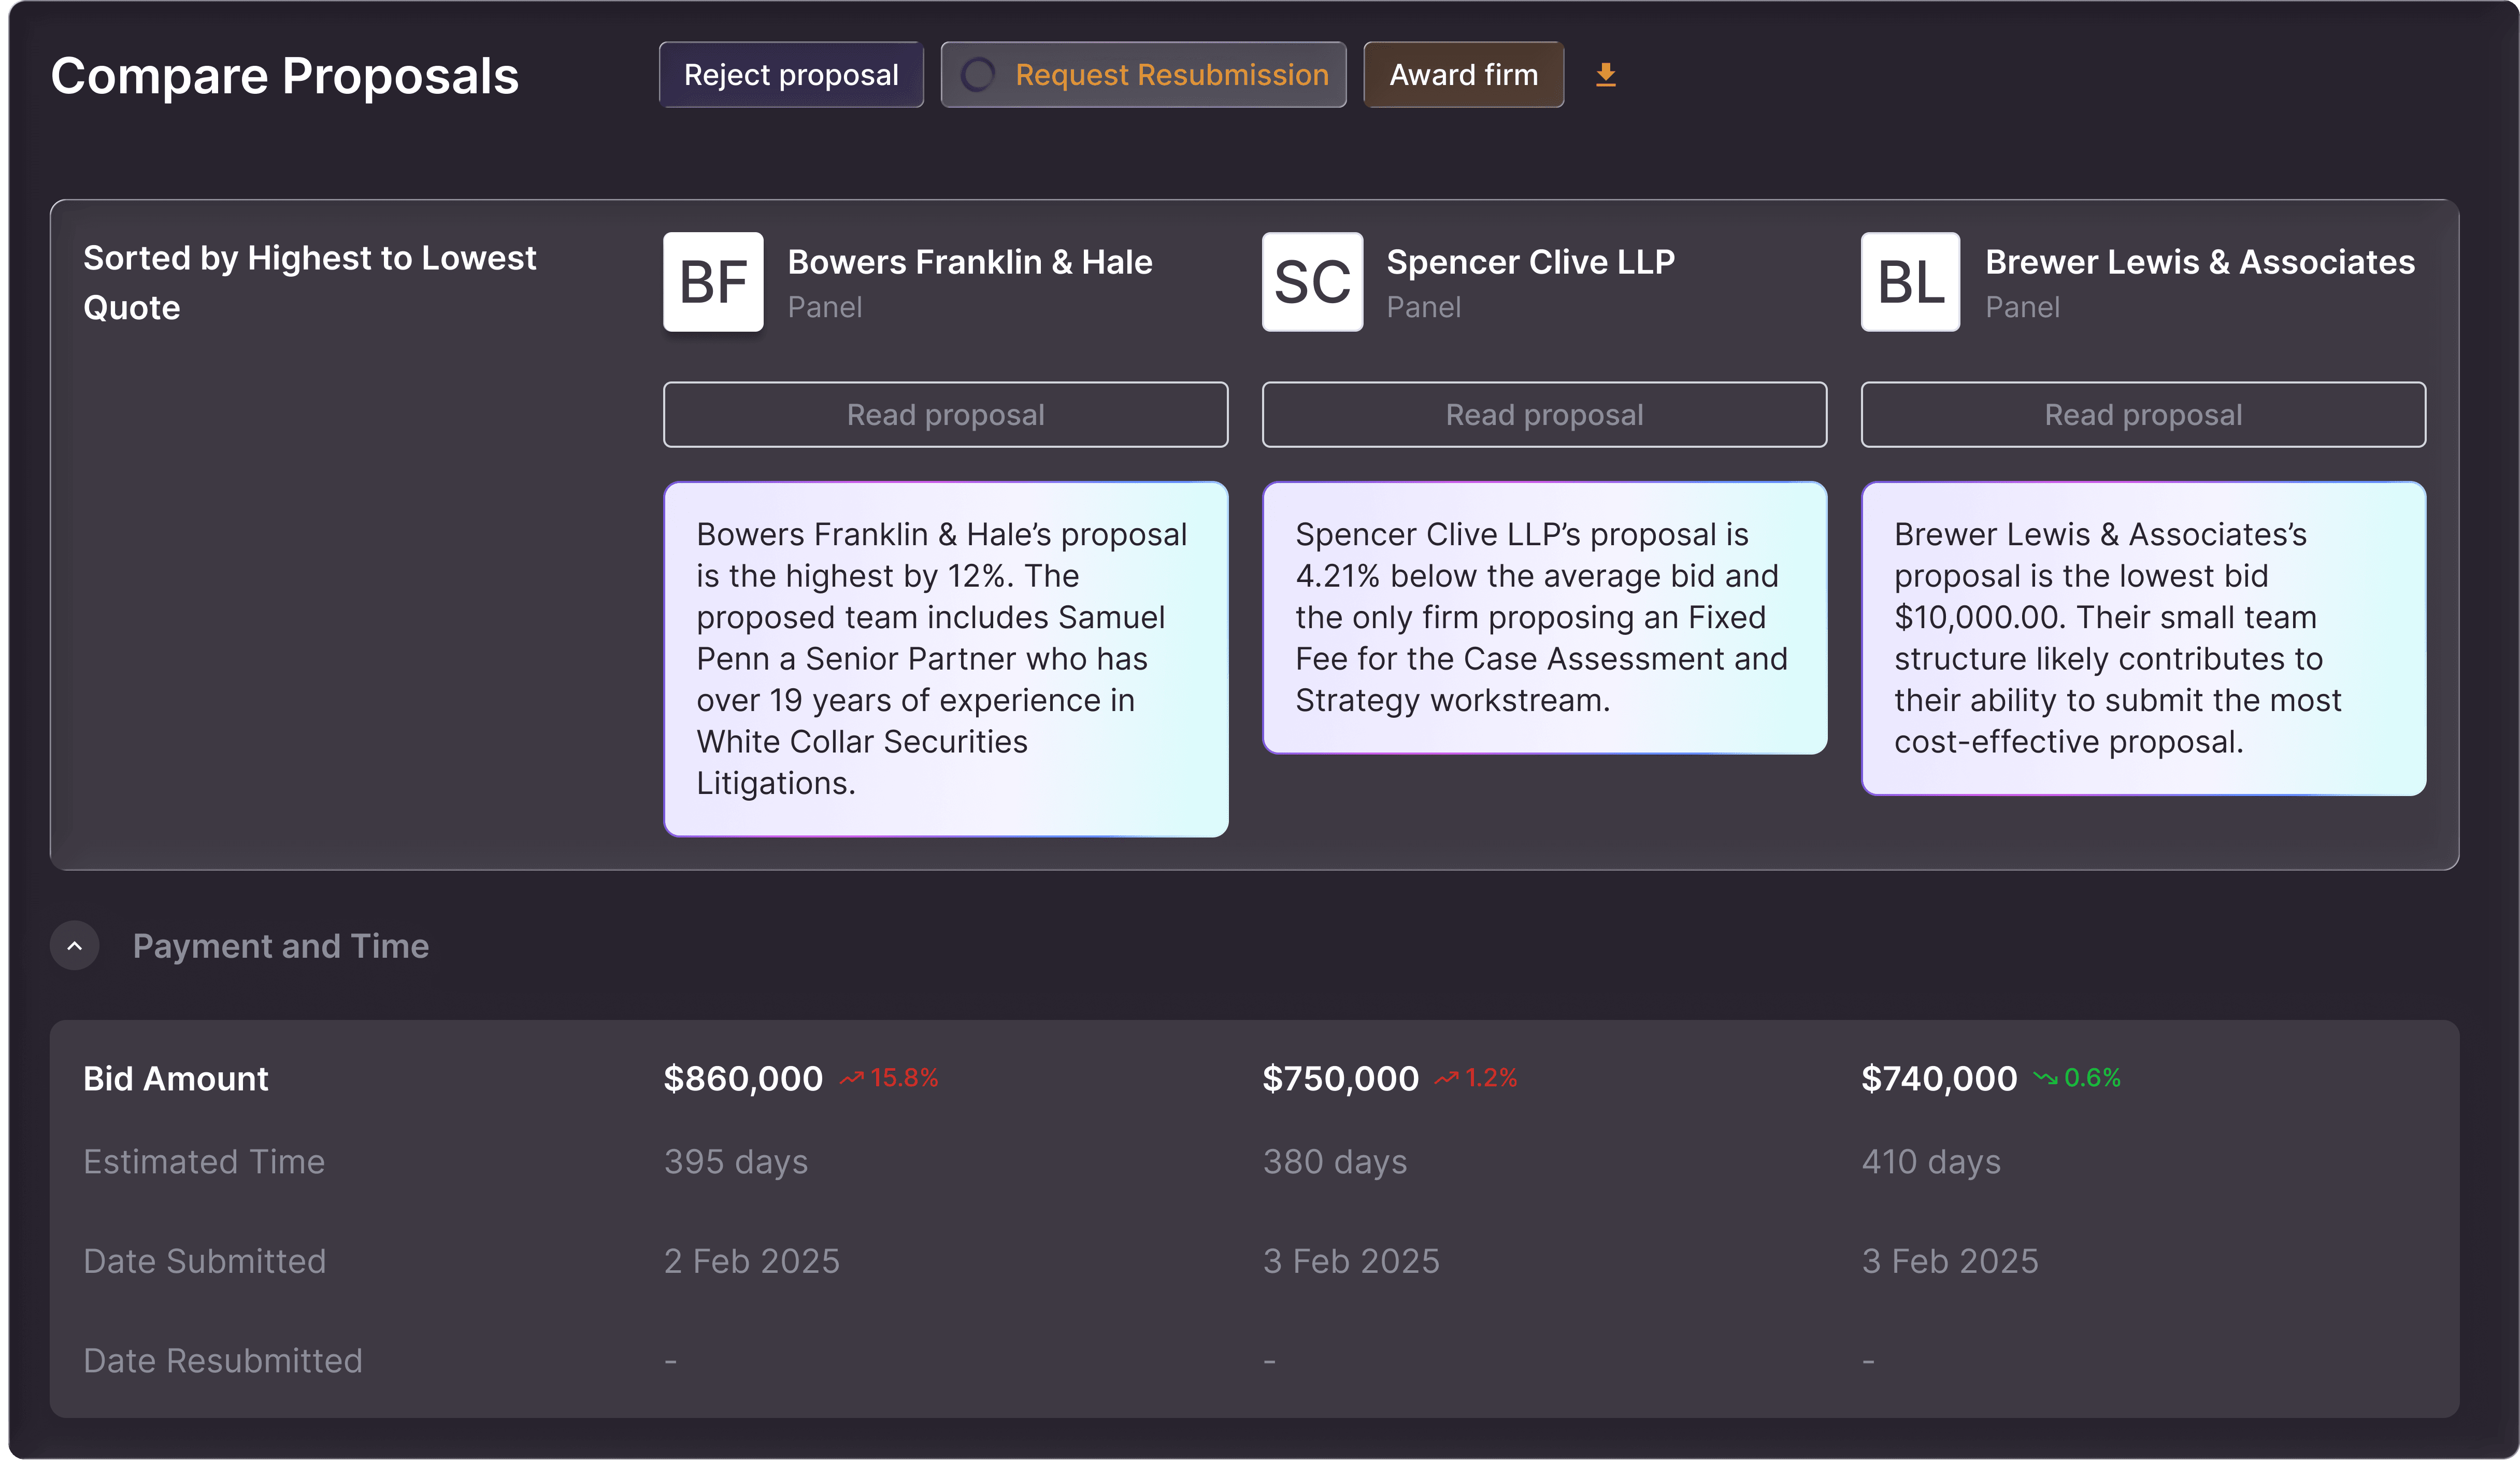
Task: Click the orange download icon
Action: [1605, 75]
